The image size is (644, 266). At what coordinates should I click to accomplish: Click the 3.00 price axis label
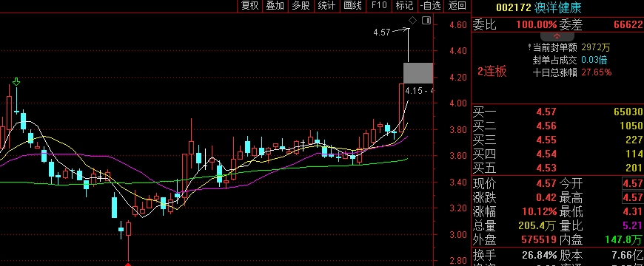(x=458, y=234)
